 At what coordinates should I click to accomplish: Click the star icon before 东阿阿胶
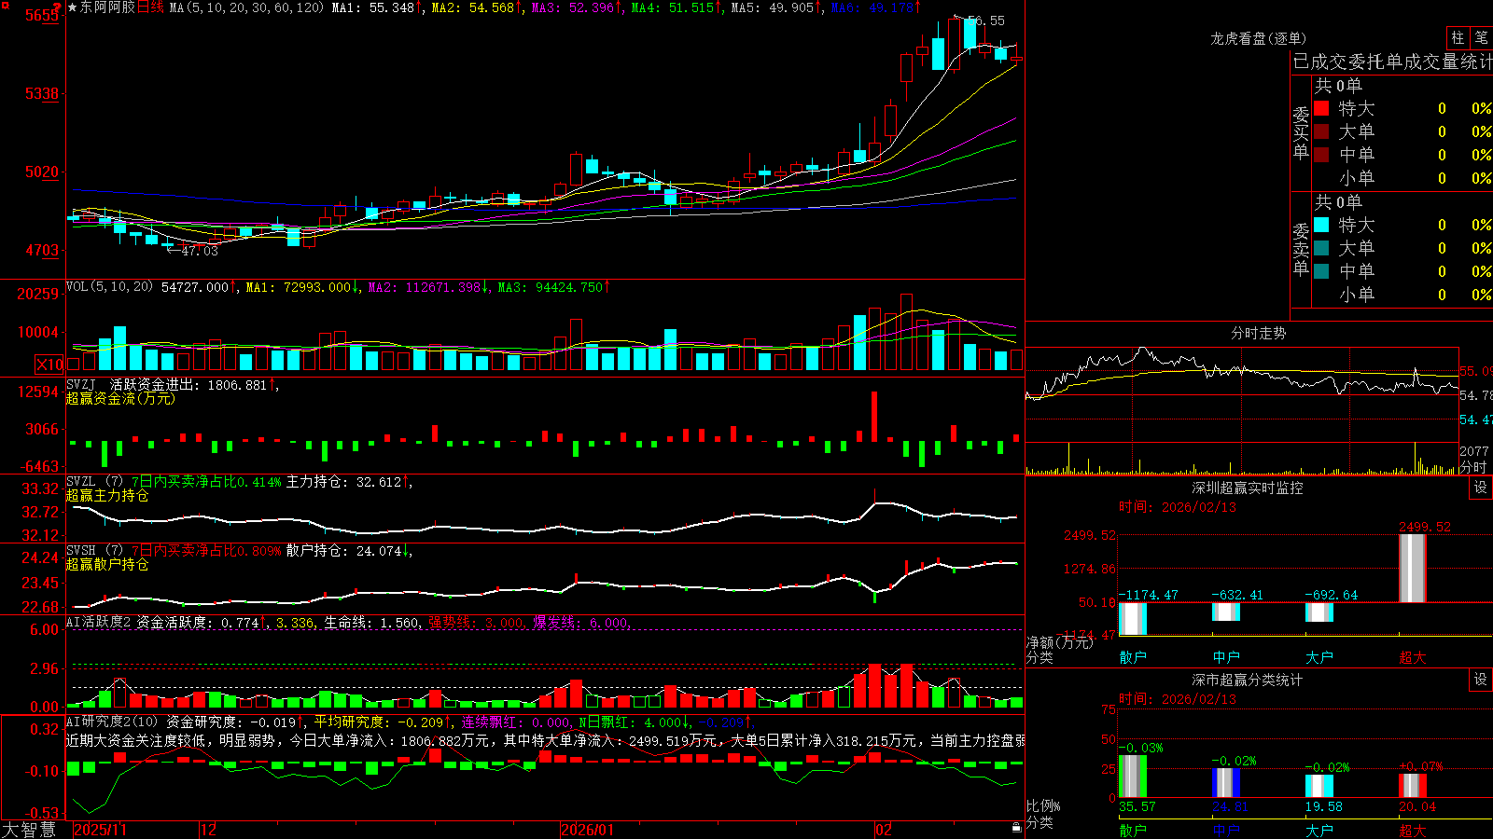(73, 7)
